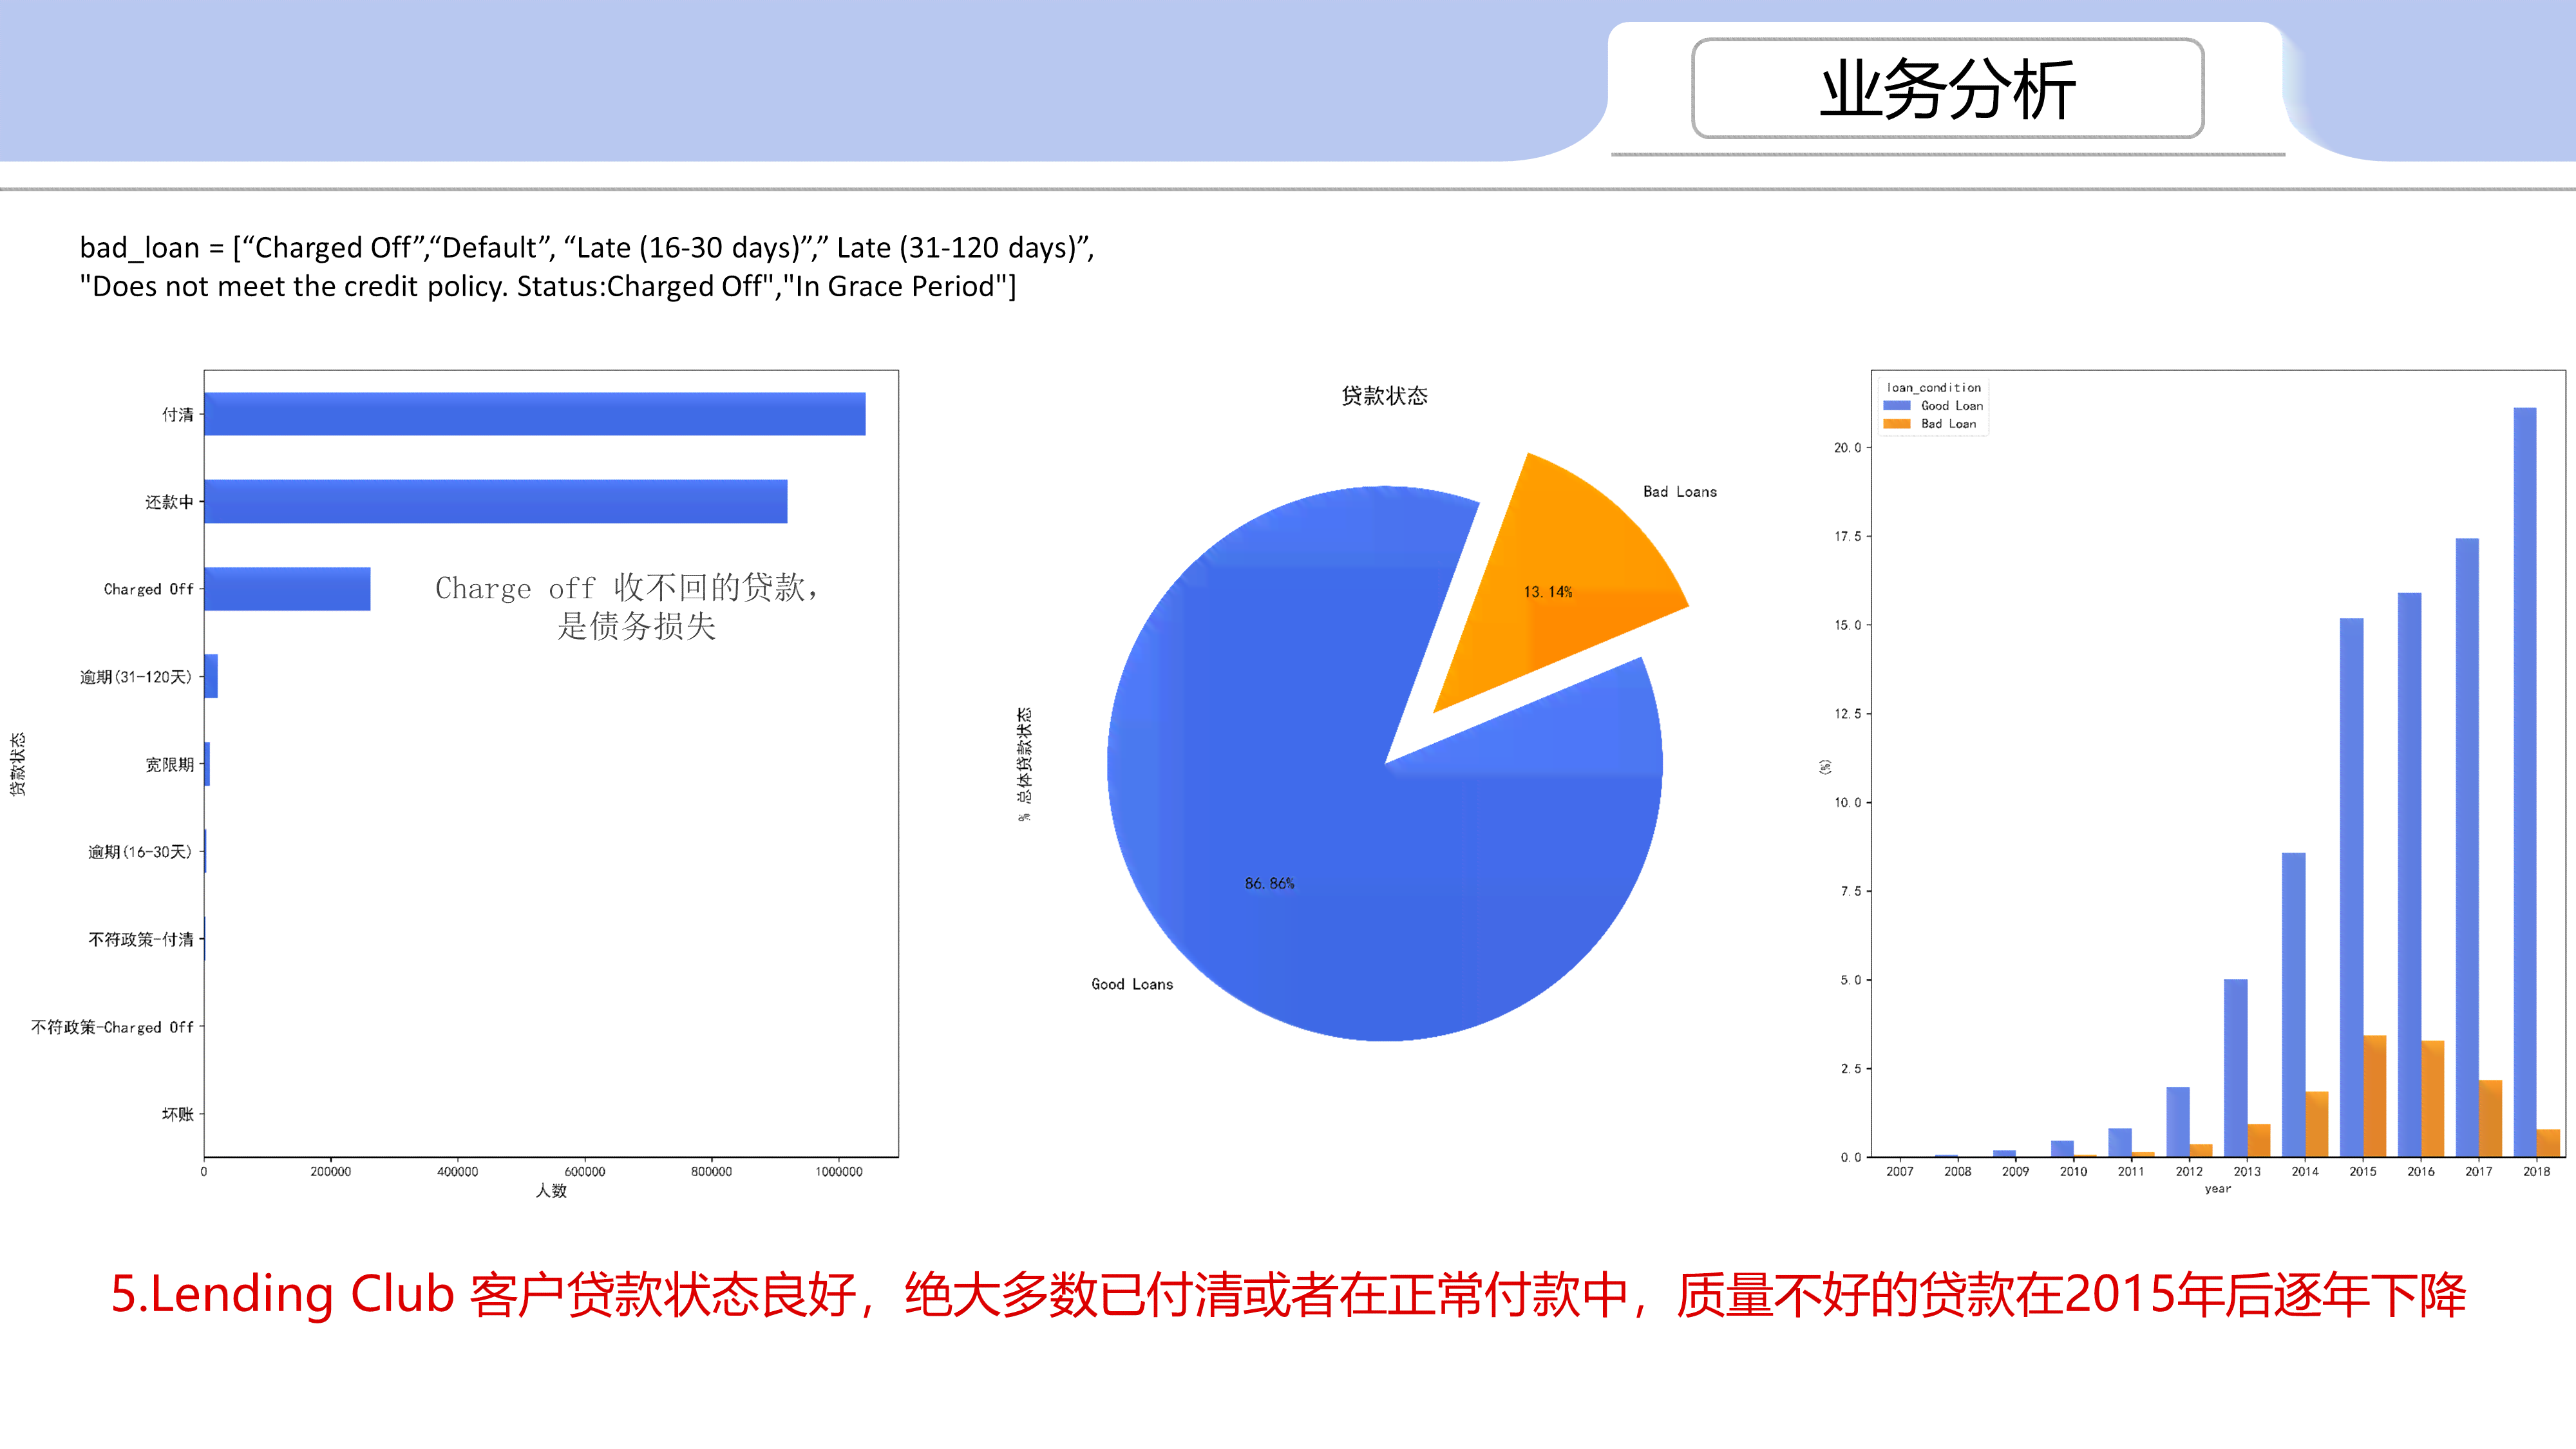Click the 不符政策-Charged Off axis label
Viewport: 2576px width, 1449px height.
(112, 1027)
